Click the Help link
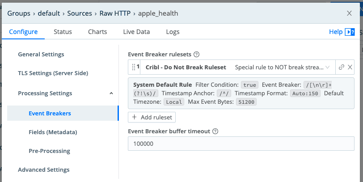Viewport: 363px width, 182px height. (x=335, y=32)
